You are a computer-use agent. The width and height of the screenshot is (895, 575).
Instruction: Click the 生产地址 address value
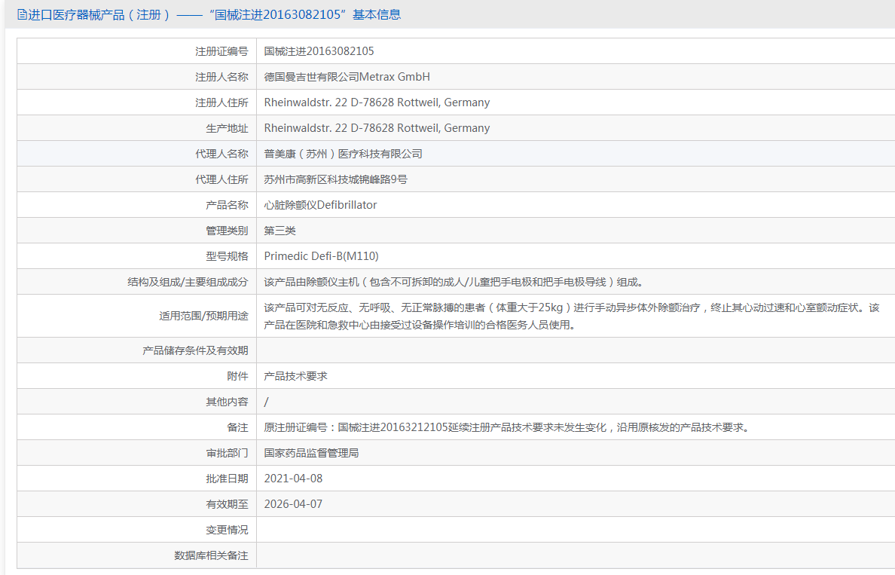pyautogui.click(x=377, y=128)
